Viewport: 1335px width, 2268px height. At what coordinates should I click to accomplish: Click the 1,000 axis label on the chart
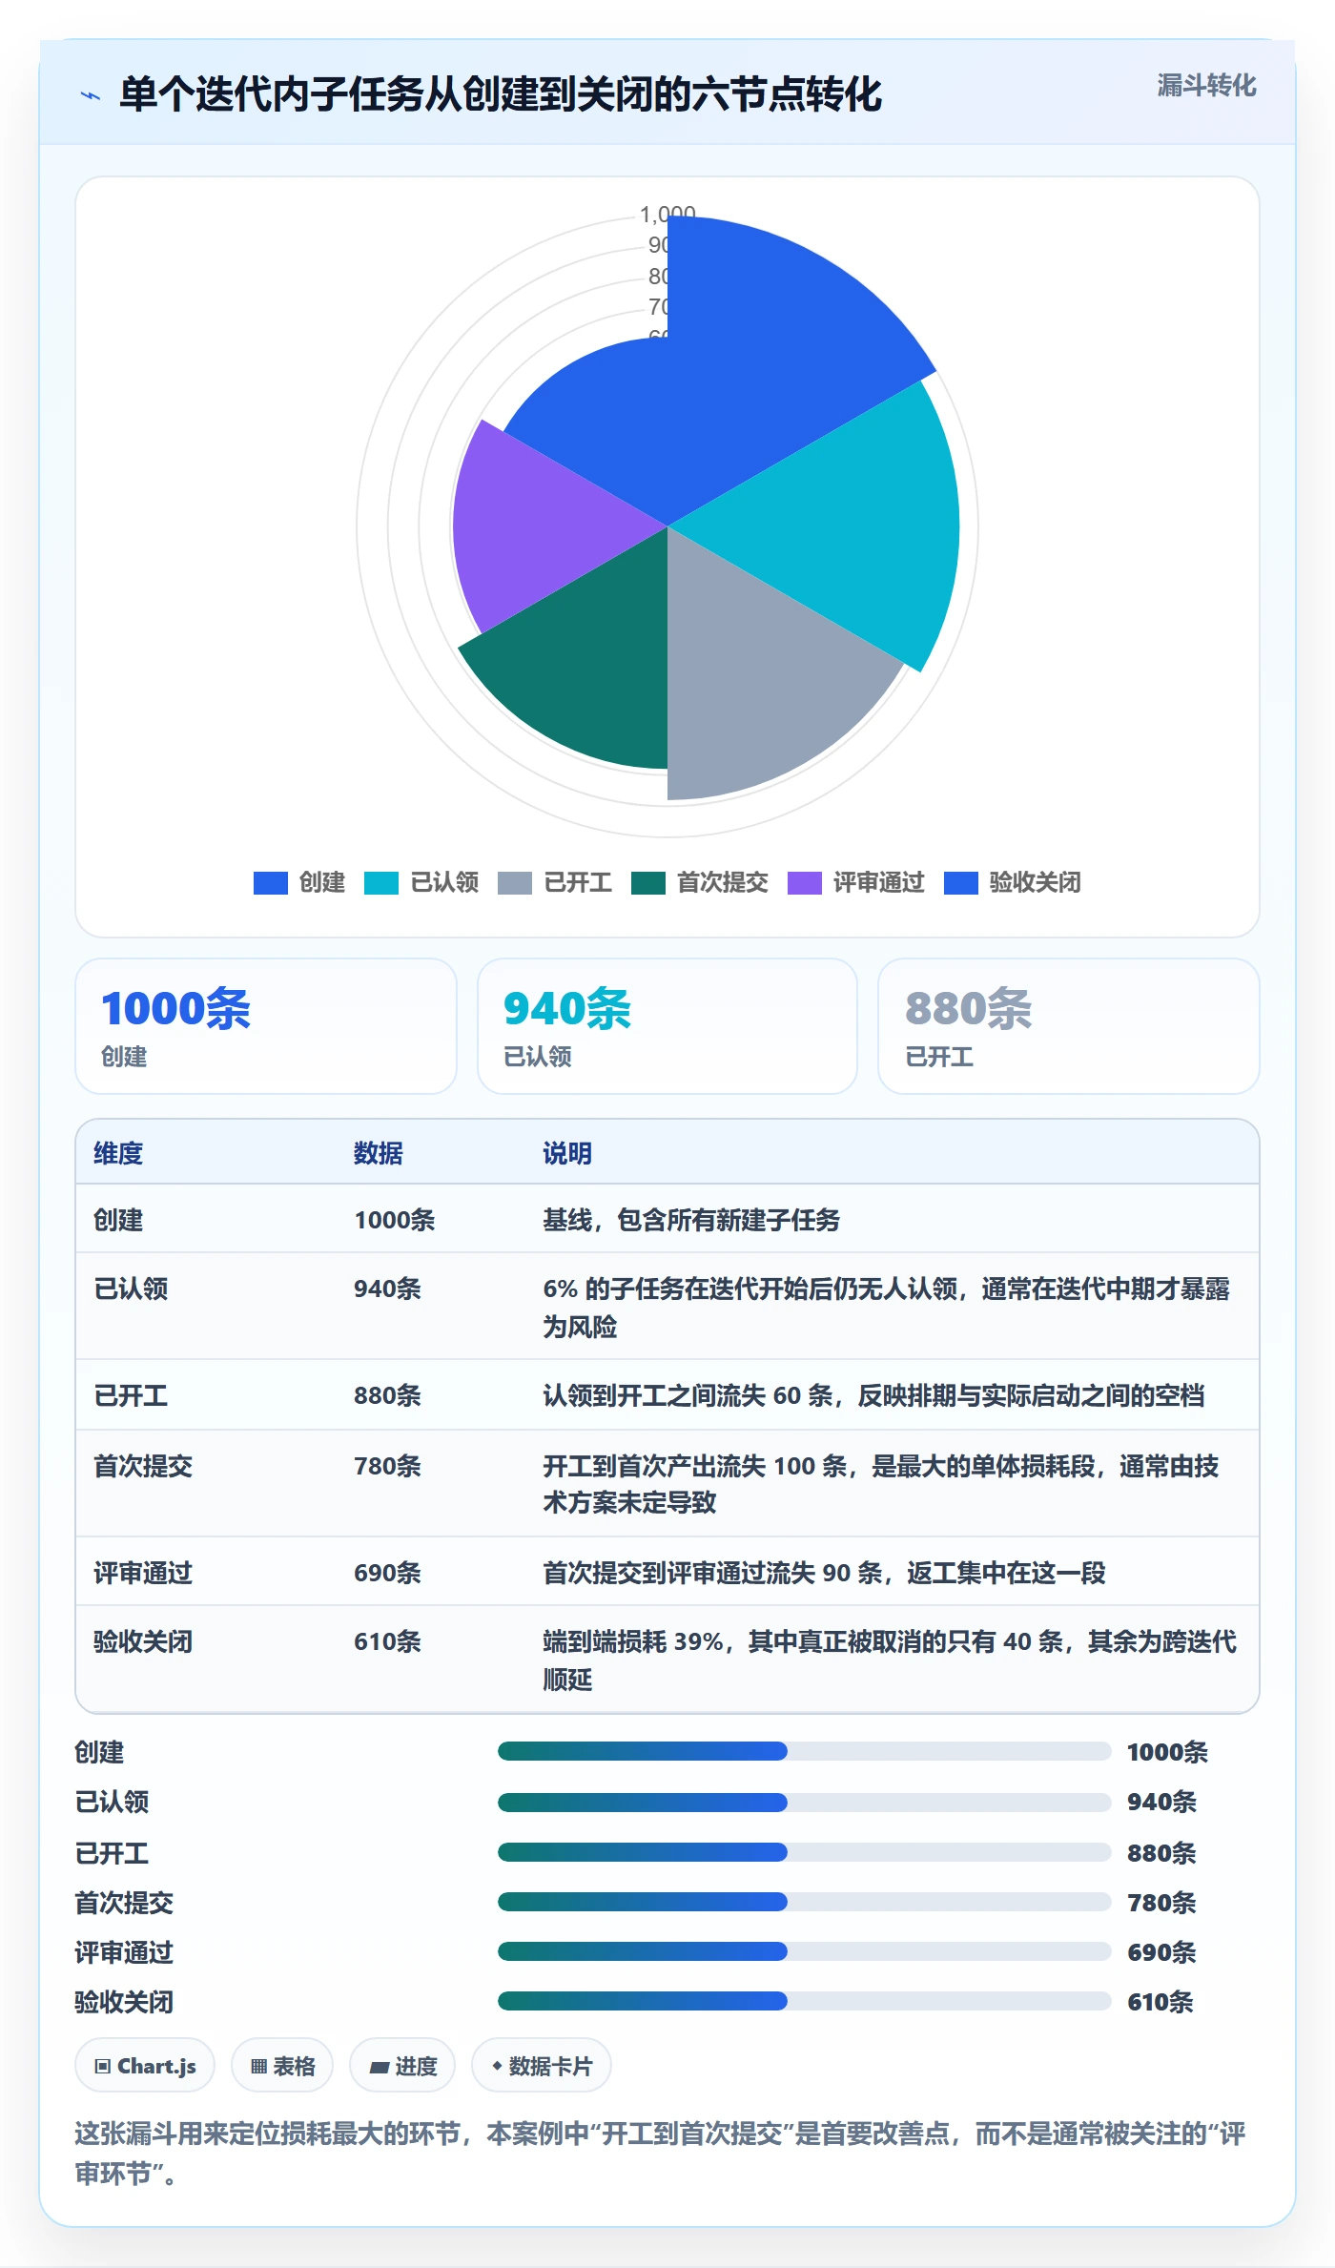click(667, 214)
